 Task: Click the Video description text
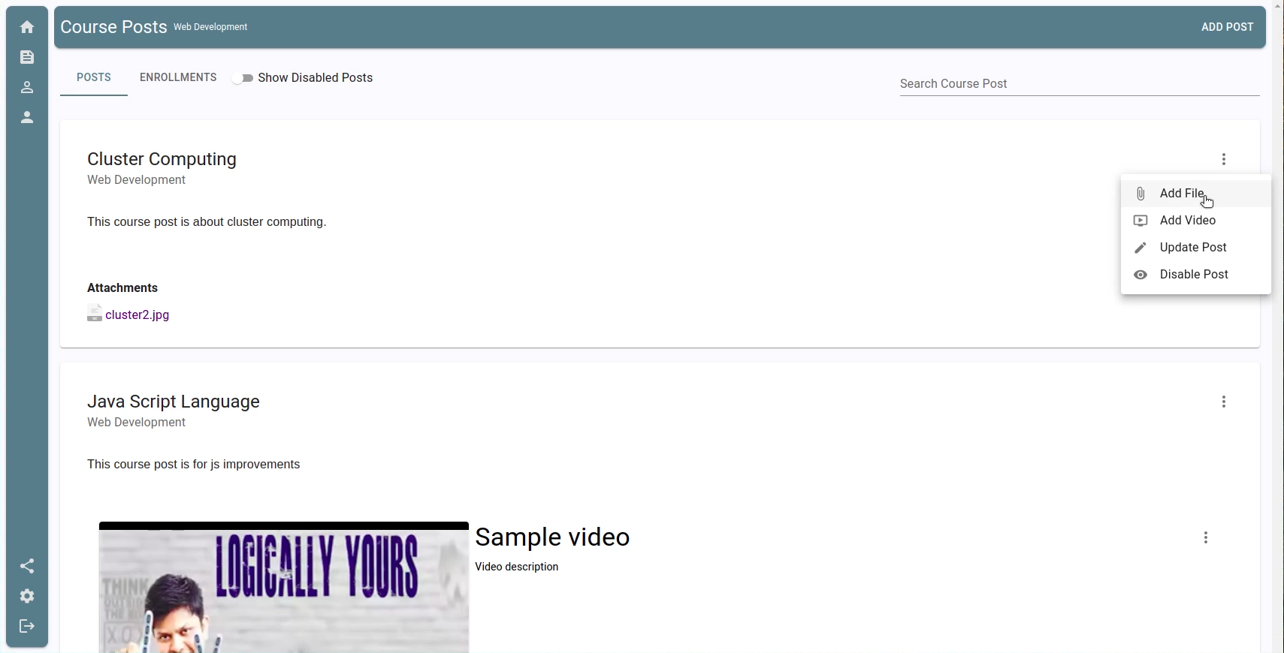[517, 567]
